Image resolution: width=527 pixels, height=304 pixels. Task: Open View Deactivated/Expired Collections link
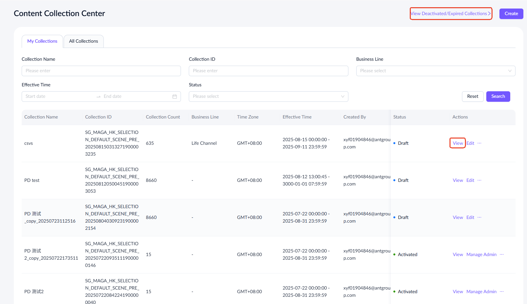pyautogui.click(x=450, y=14)
